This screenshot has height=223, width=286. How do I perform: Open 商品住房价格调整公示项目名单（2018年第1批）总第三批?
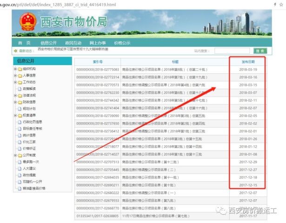coord(164,131)
